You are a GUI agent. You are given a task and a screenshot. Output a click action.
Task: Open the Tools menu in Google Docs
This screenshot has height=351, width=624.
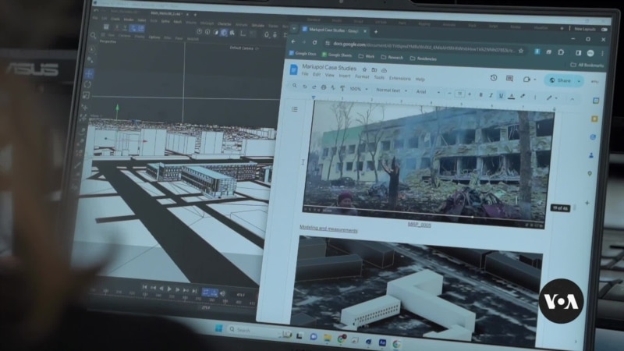[379, 77]
